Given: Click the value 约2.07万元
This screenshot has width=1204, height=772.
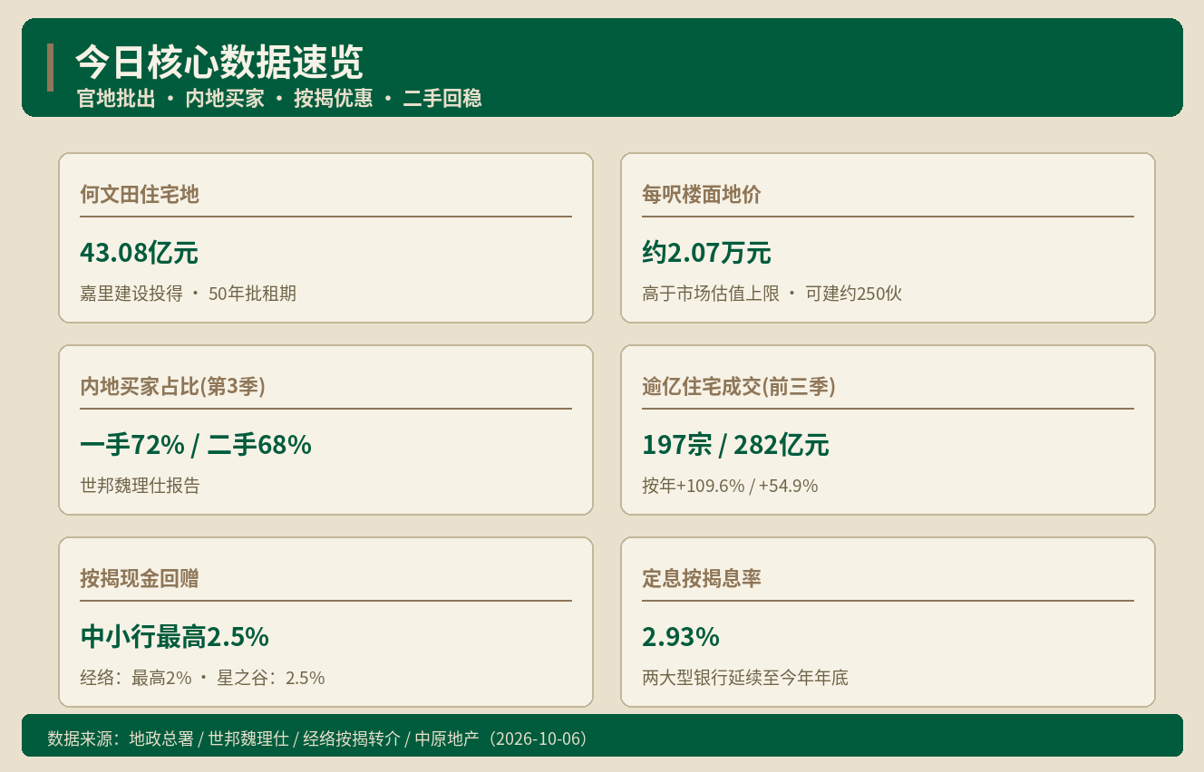Looking at the screenshot, I should coord(706,253).
